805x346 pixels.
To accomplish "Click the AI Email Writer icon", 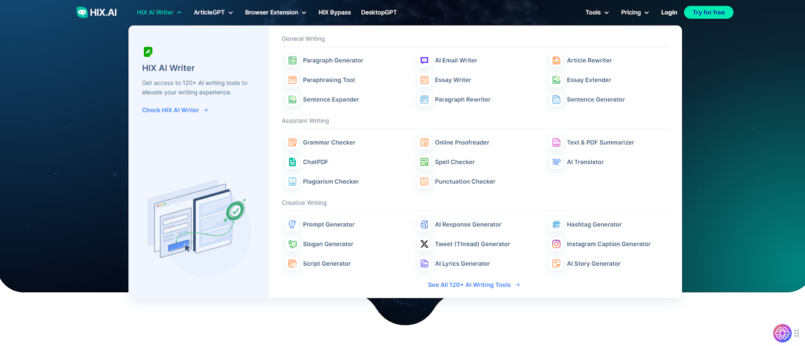I will tap(424, 60).
